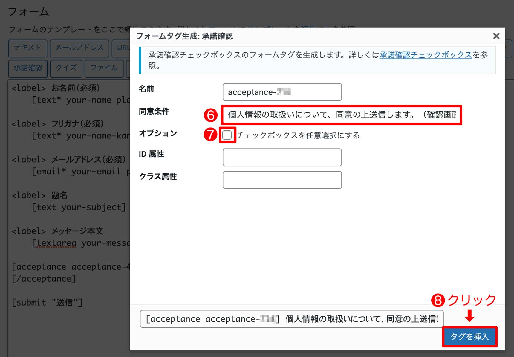Click the [submit "送信"] line in form editor

click(x=47, y=303)
